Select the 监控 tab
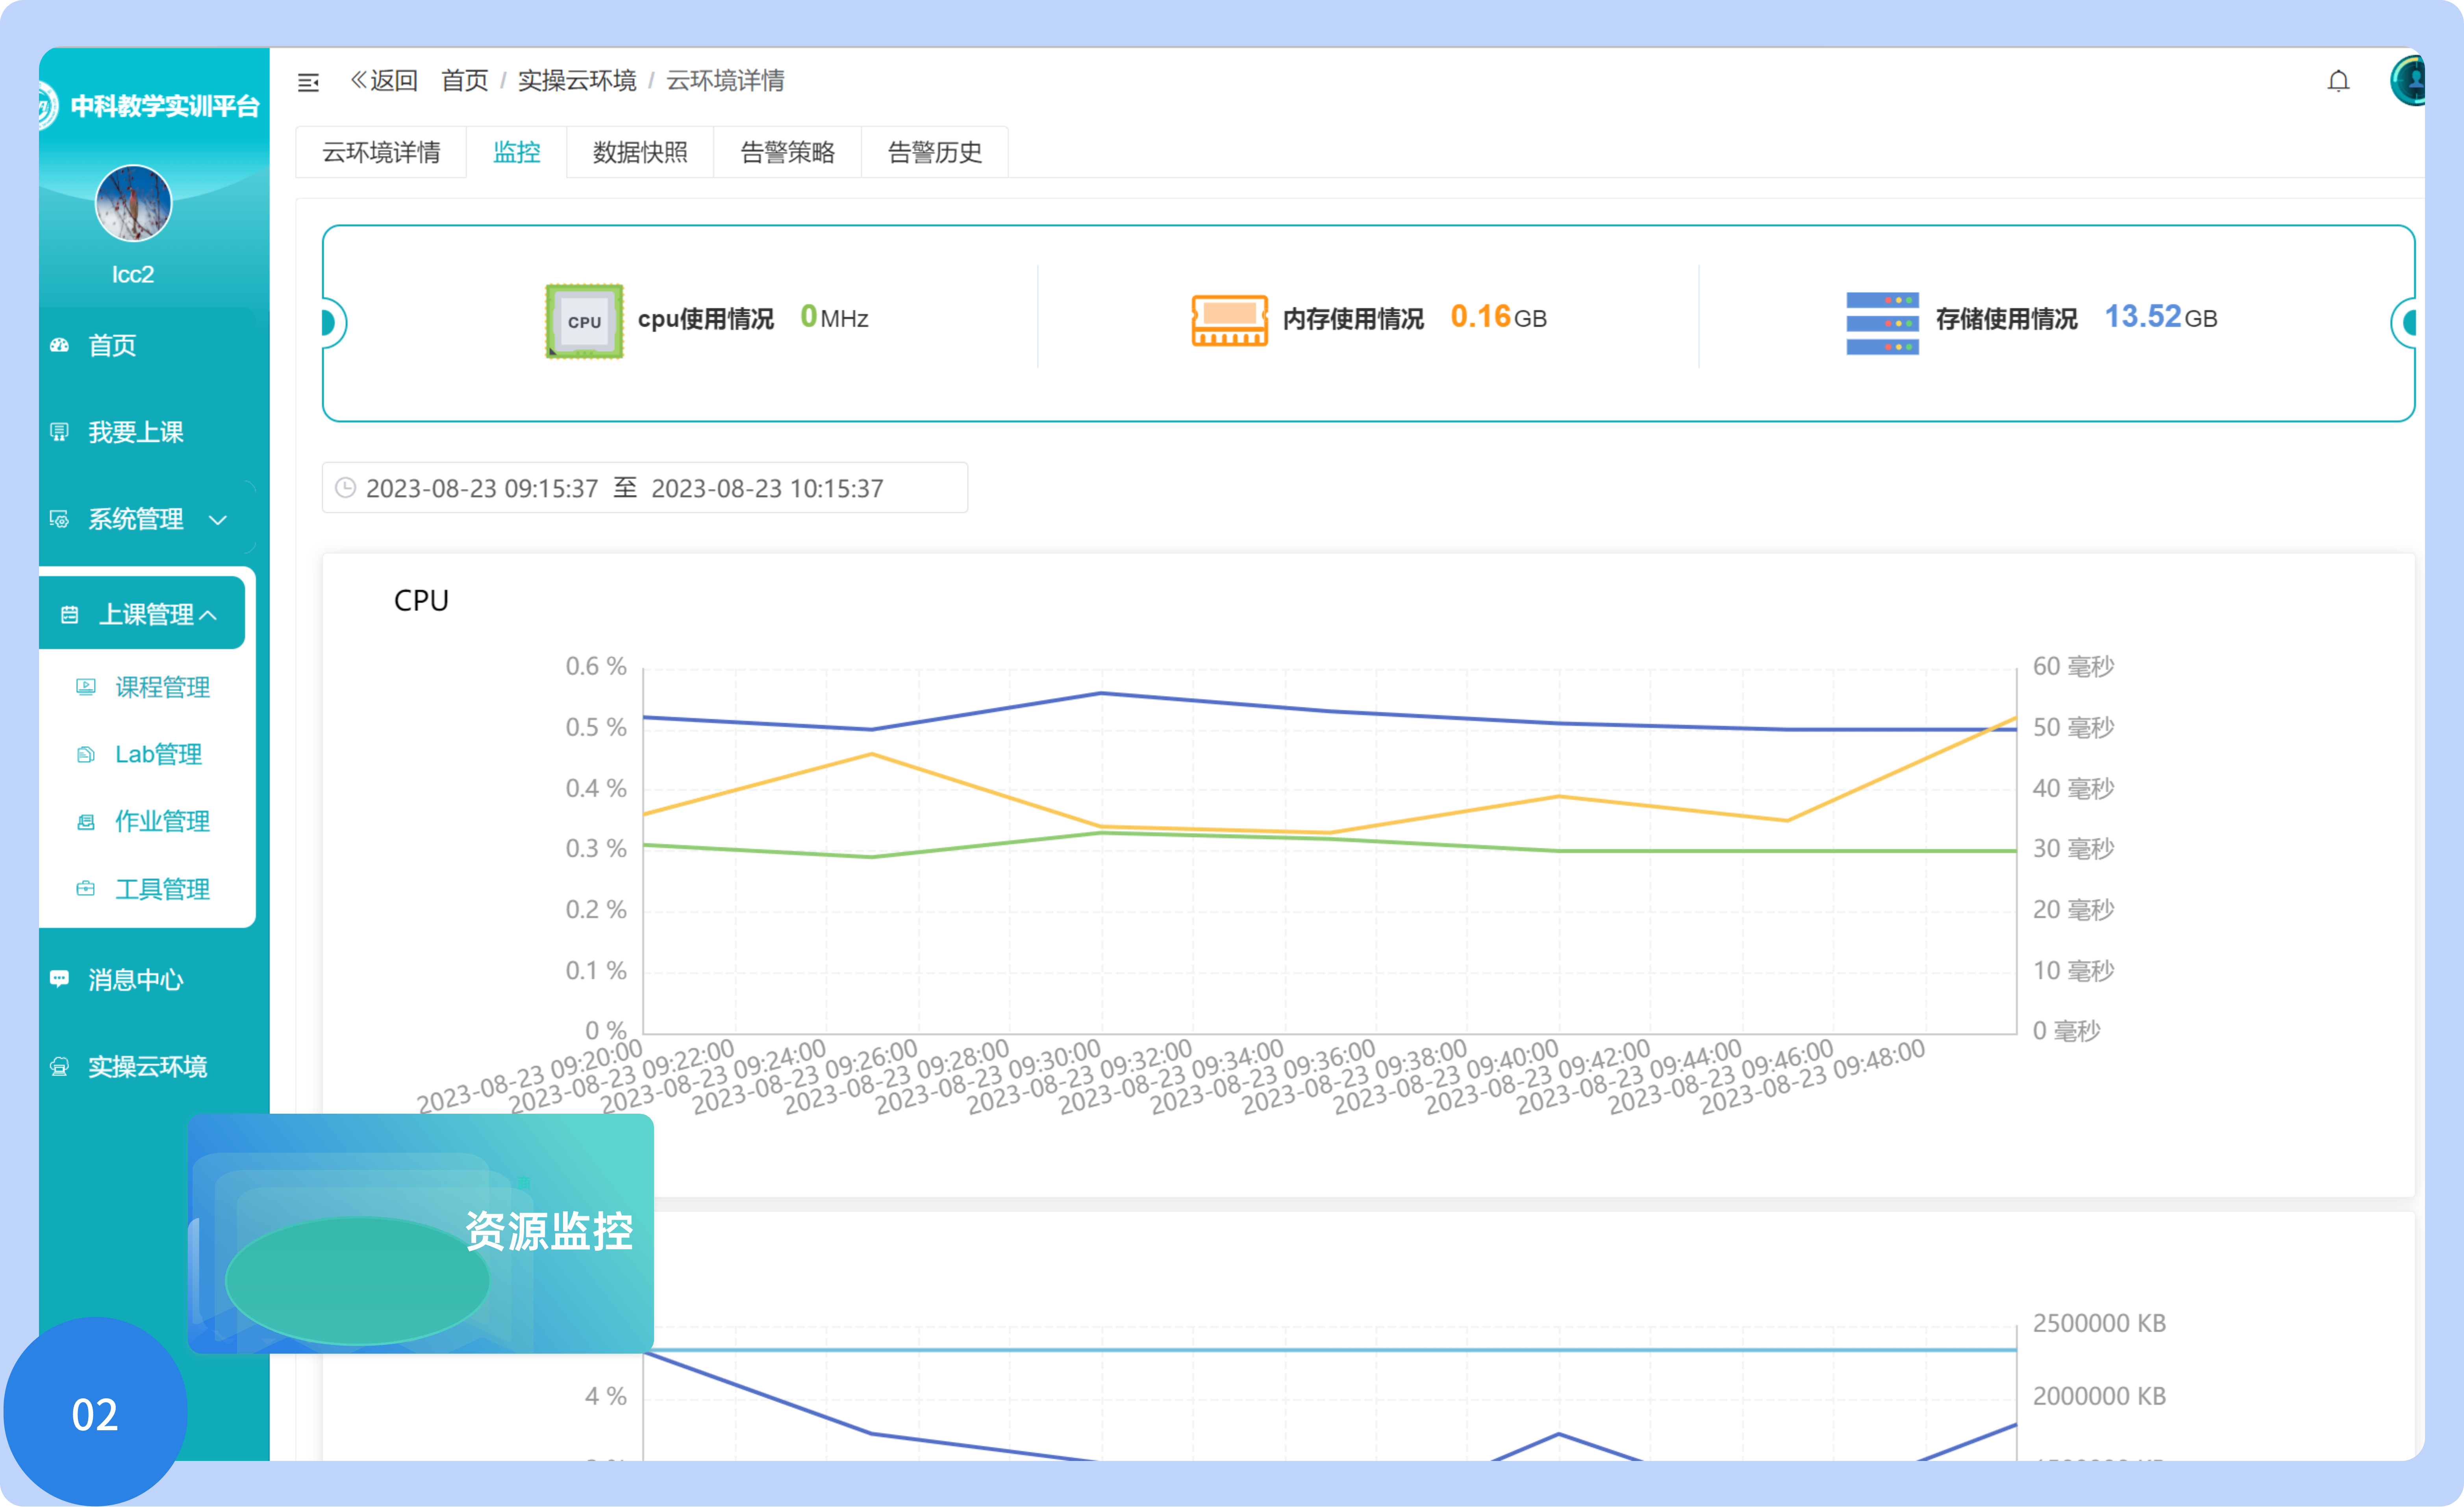 pos(517,152)
